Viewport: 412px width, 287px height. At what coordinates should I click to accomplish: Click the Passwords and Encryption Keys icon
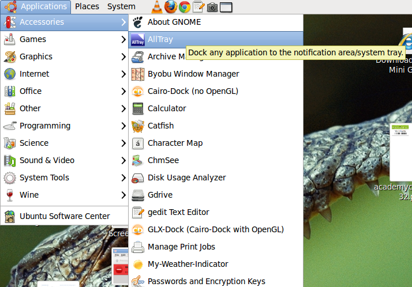(138, 281)
